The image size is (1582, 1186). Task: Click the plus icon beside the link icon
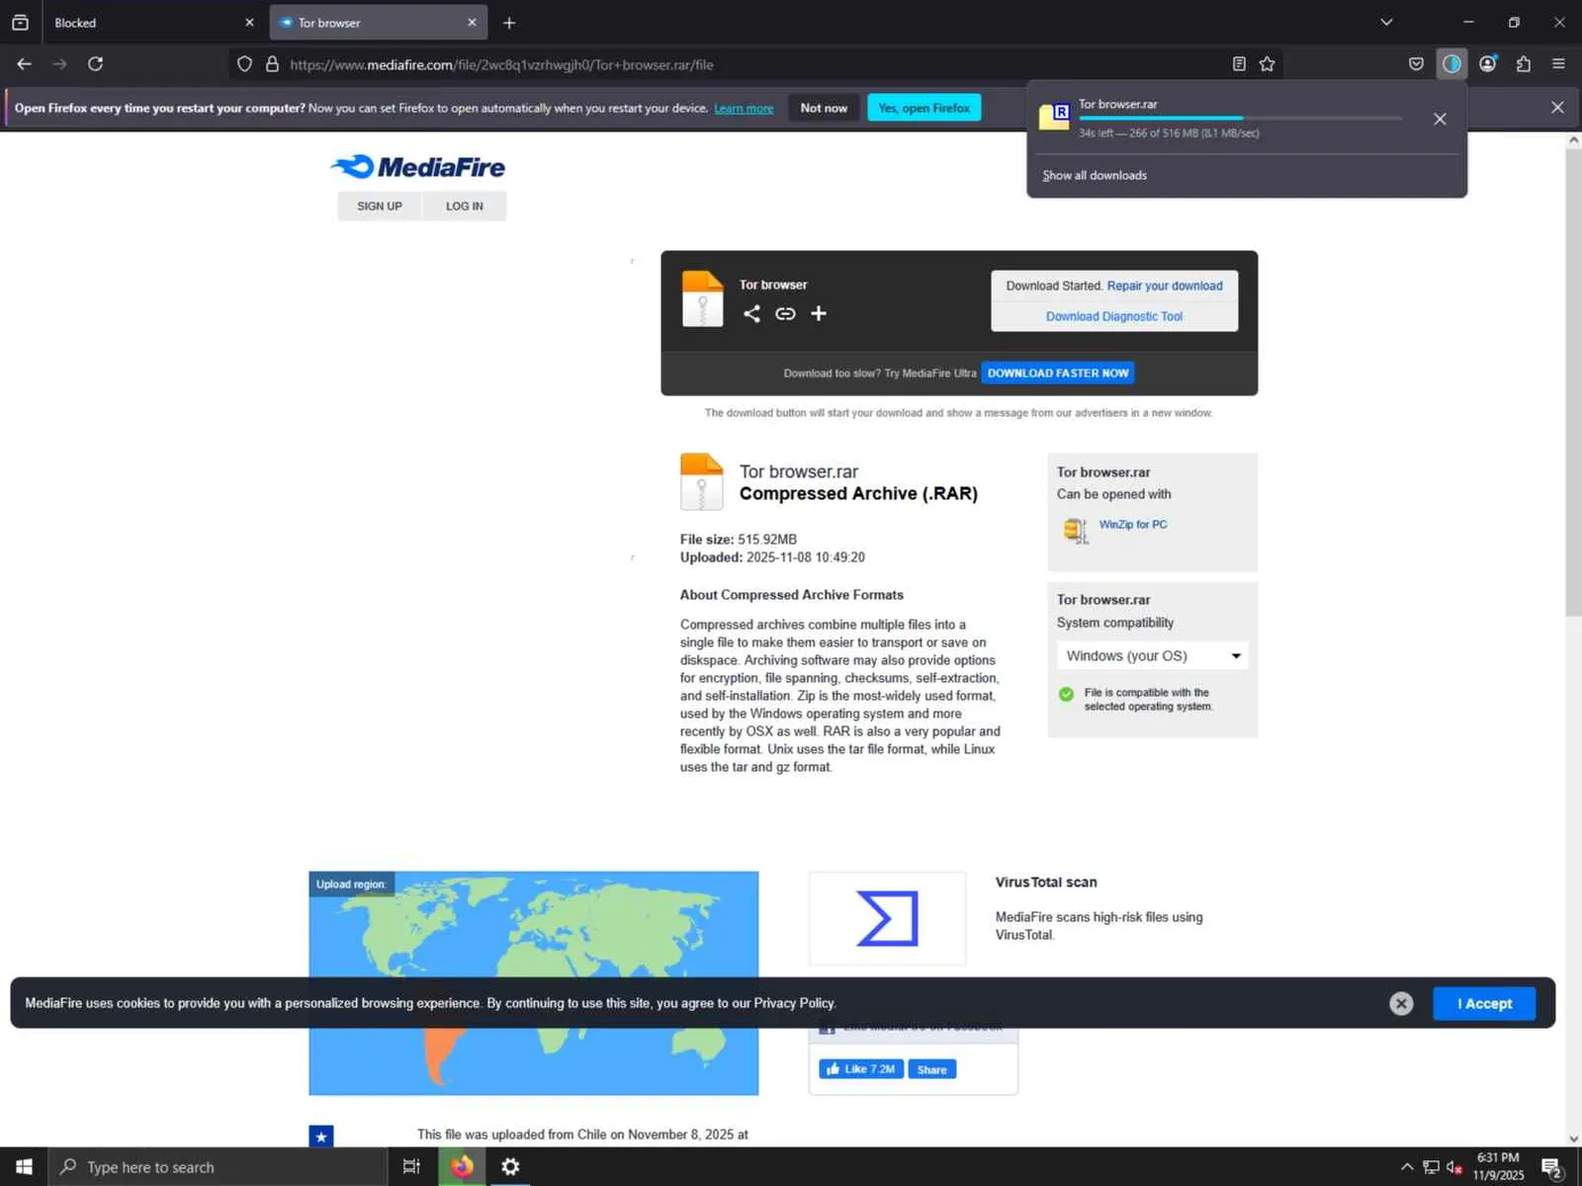[x=819, y=313]
